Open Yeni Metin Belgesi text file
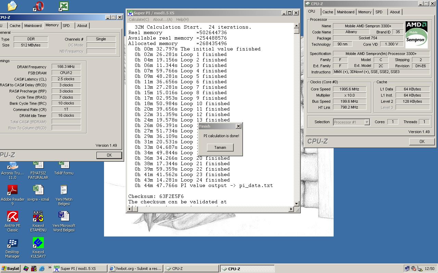 click(x=64, y=190)
